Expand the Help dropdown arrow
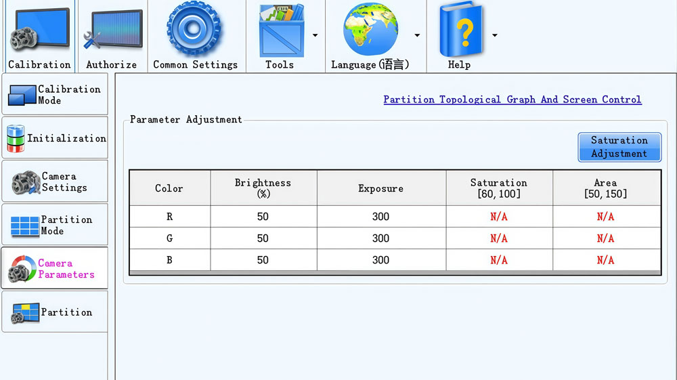This screenshot has height=380, width=677. [x=495, y=35]
